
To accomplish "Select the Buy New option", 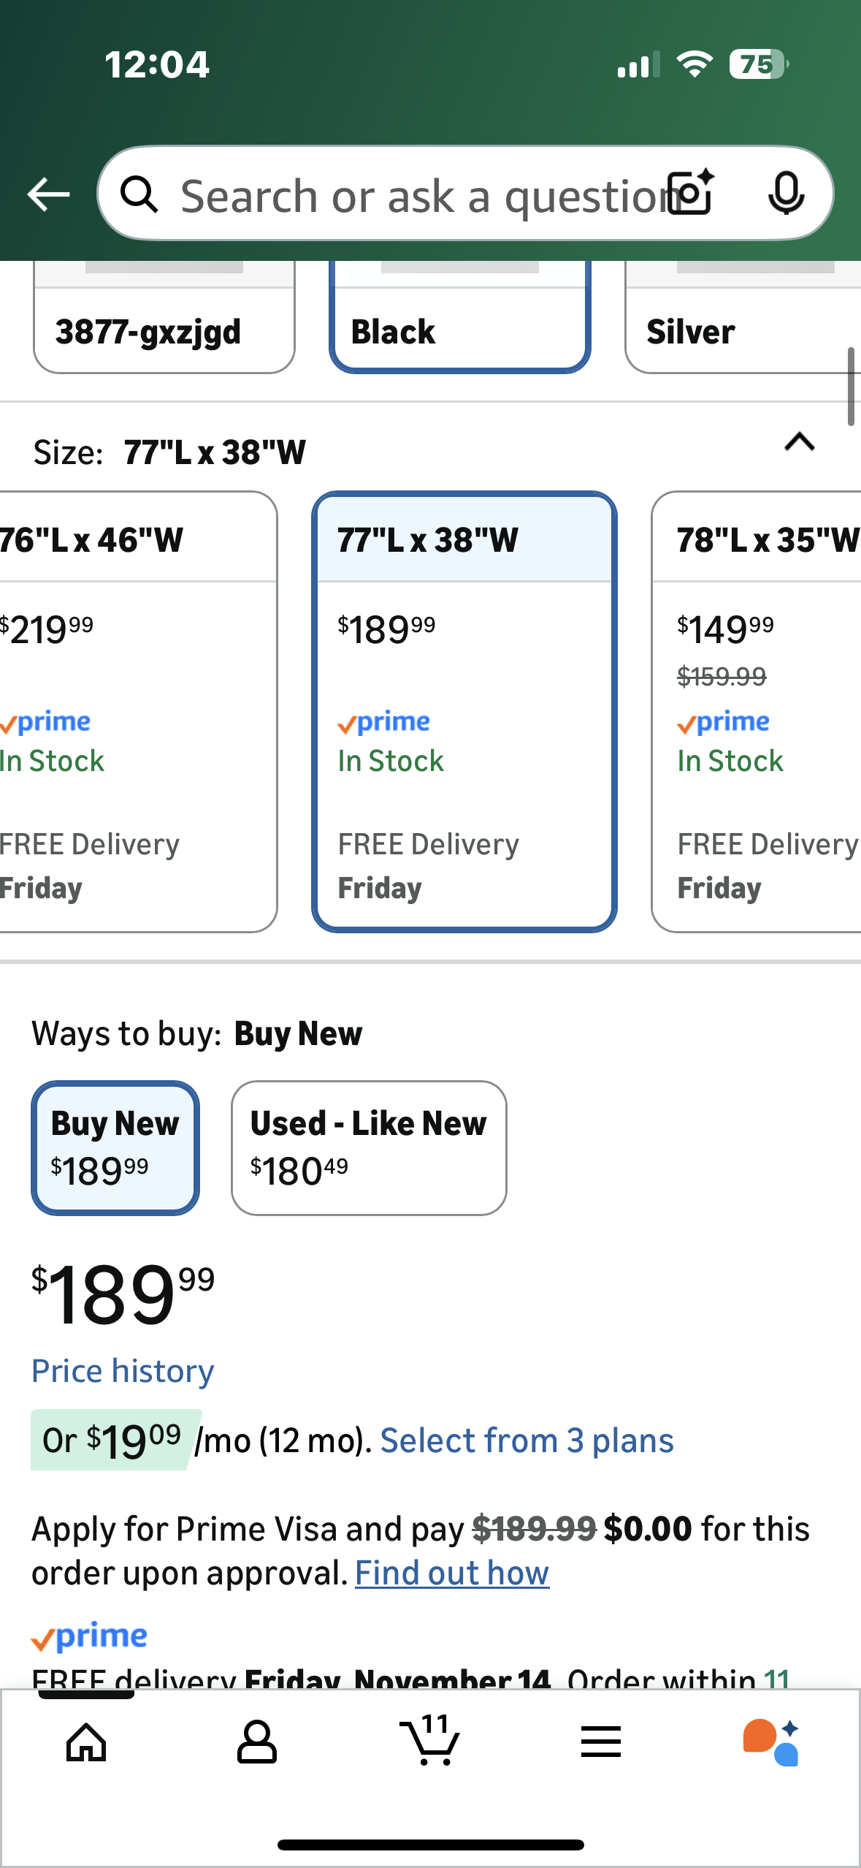I will click(x=115, y=1147).
